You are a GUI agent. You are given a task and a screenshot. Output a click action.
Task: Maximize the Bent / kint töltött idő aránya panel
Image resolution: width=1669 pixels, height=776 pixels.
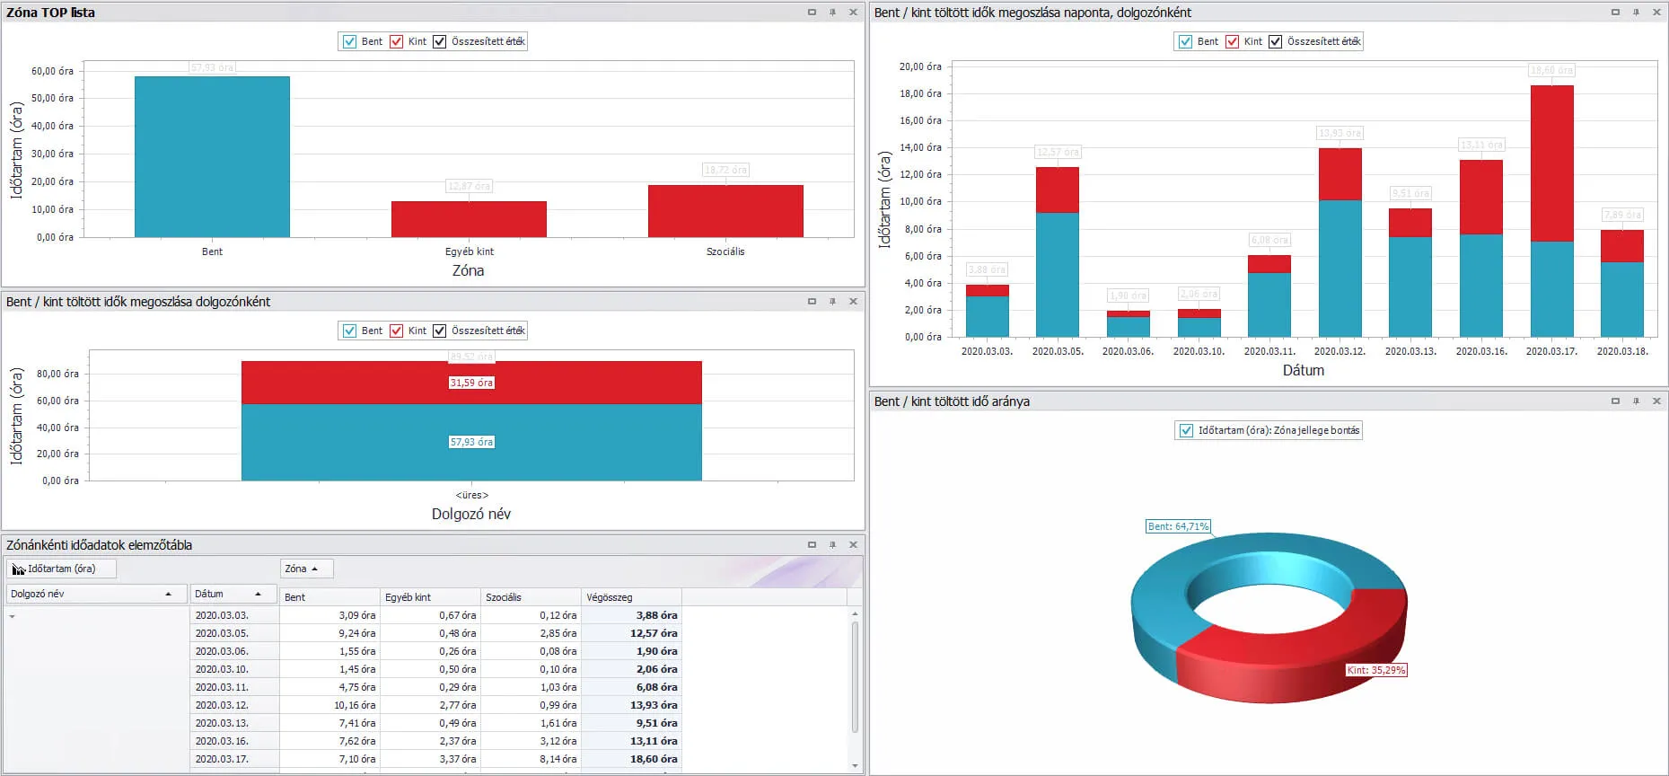point(1615,401)
